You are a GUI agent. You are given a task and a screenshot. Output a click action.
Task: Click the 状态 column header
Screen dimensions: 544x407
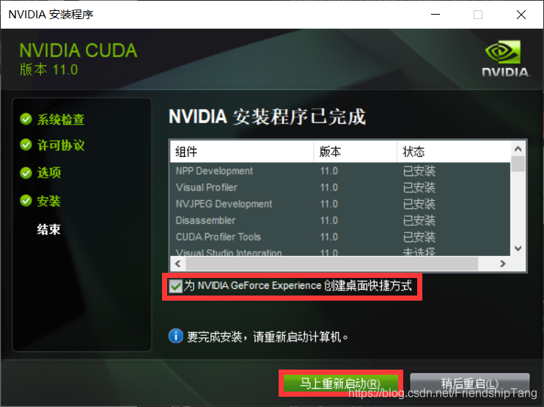click(454, 152)
